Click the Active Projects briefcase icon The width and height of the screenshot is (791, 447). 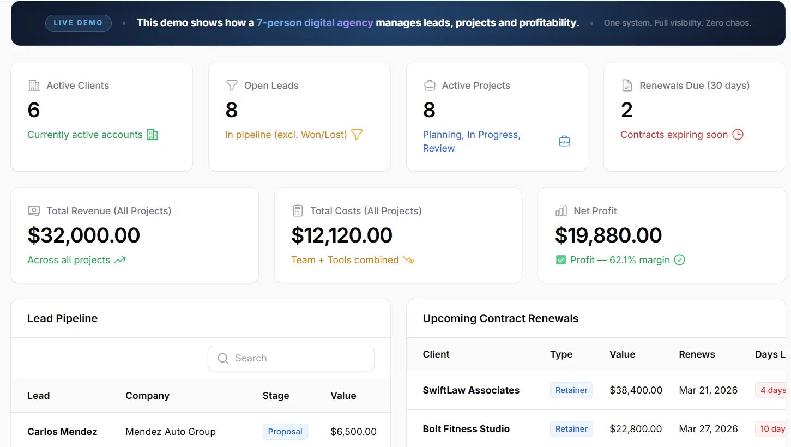[x=429, y=85]
